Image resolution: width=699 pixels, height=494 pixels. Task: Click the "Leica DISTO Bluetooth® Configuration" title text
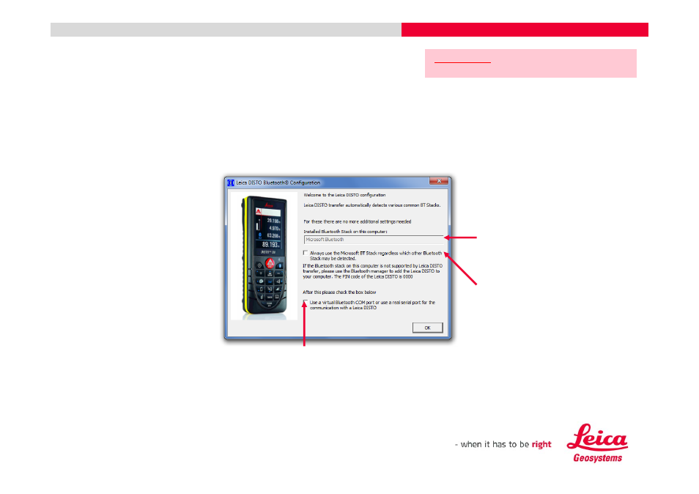(x=278, y=183)
